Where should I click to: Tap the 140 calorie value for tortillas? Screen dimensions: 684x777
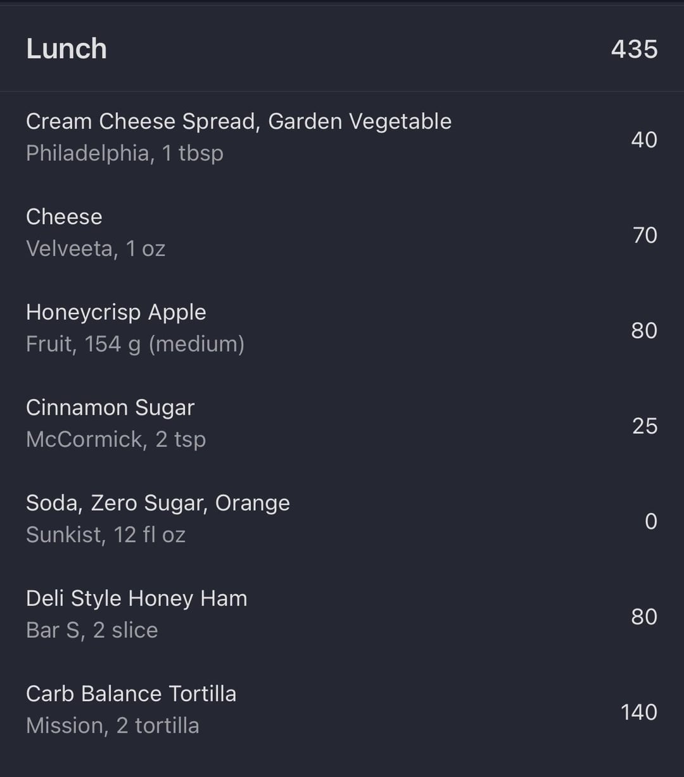pyautogui.click(x=639, y=712)
